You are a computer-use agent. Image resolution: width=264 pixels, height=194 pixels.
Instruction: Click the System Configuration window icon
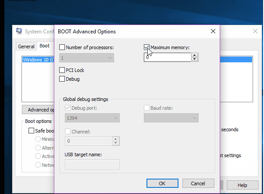pos(20,31)
